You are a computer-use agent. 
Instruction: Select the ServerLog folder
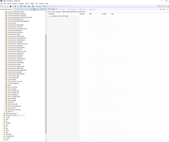pyautogui.click(x=8, y=134)
